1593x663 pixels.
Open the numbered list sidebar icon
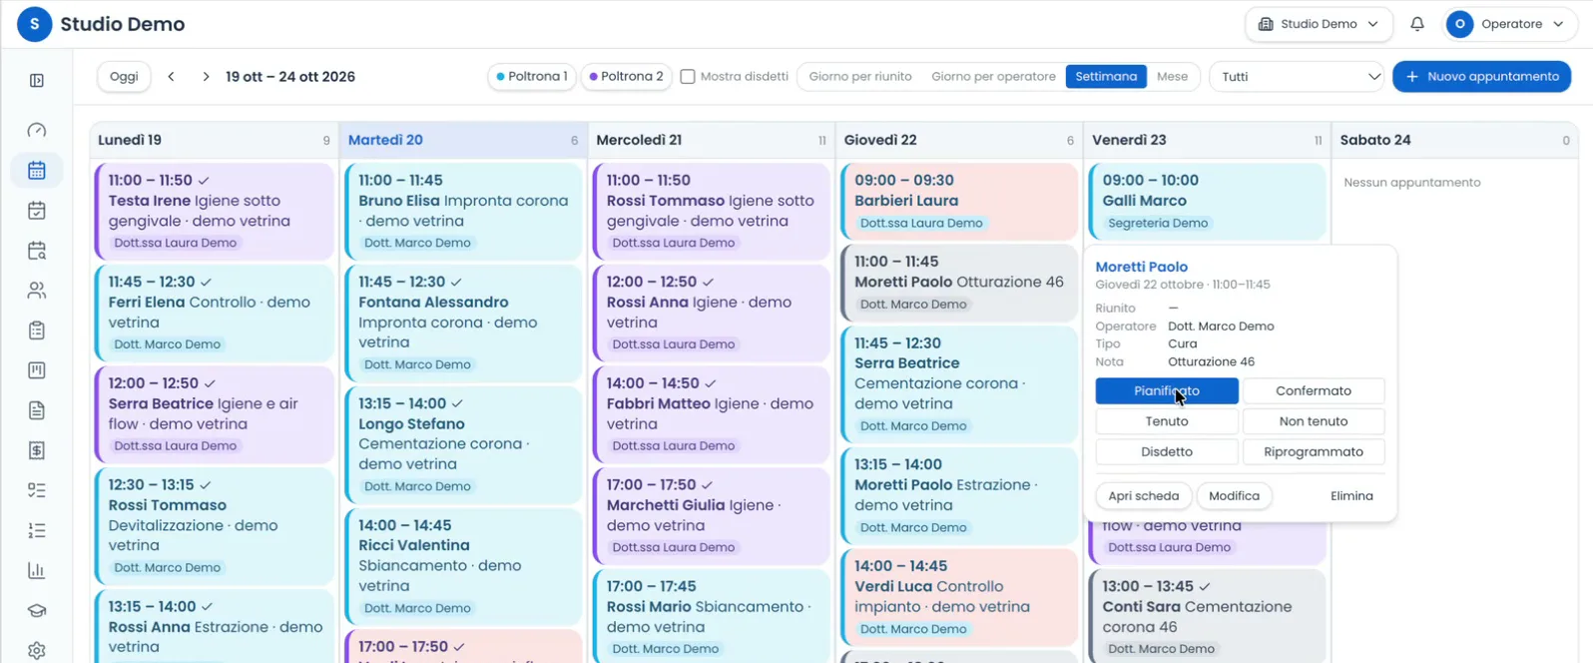point(37,530)
